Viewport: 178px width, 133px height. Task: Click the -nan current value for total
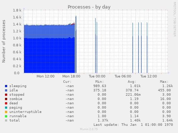coord(69,120)
